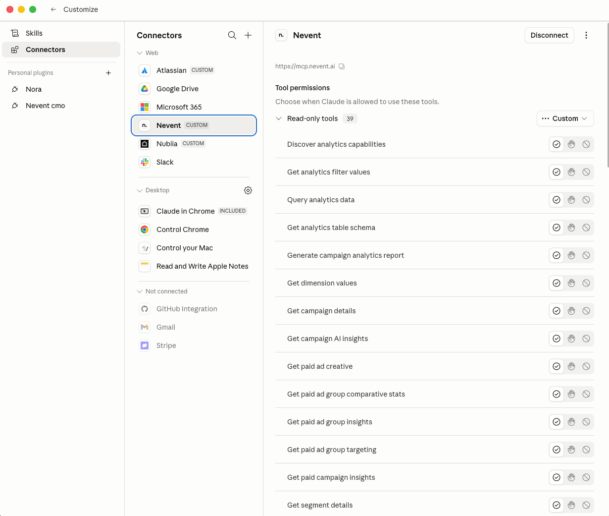Block the Query analytics data tool
Viewport: 609px width, 516px height.
point(586,200)
